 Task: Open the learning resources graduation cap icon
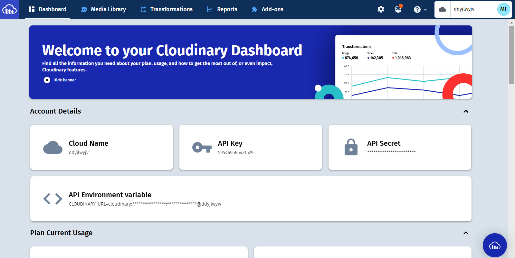(398, 9)
